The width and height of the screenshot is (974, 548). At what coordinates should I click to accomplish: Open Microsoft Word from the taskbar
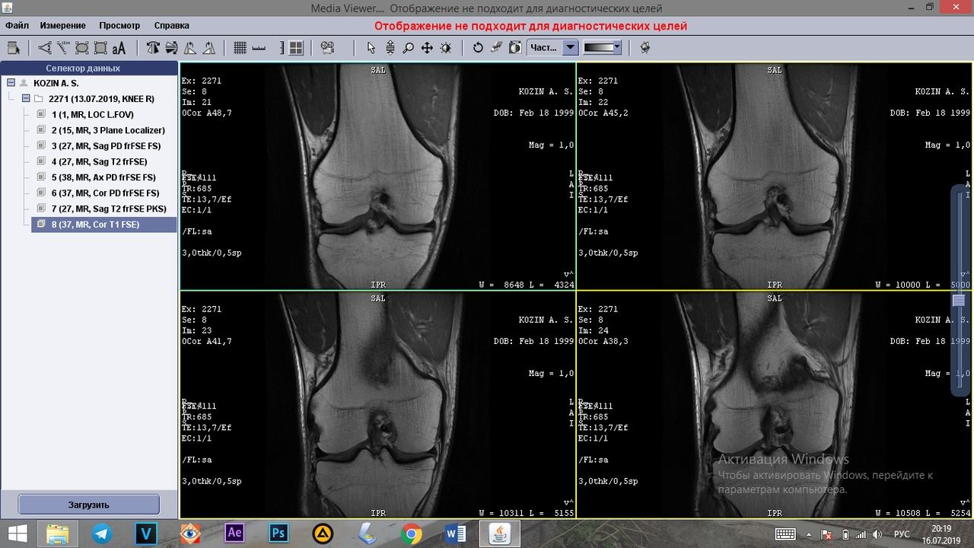point(455,534)
